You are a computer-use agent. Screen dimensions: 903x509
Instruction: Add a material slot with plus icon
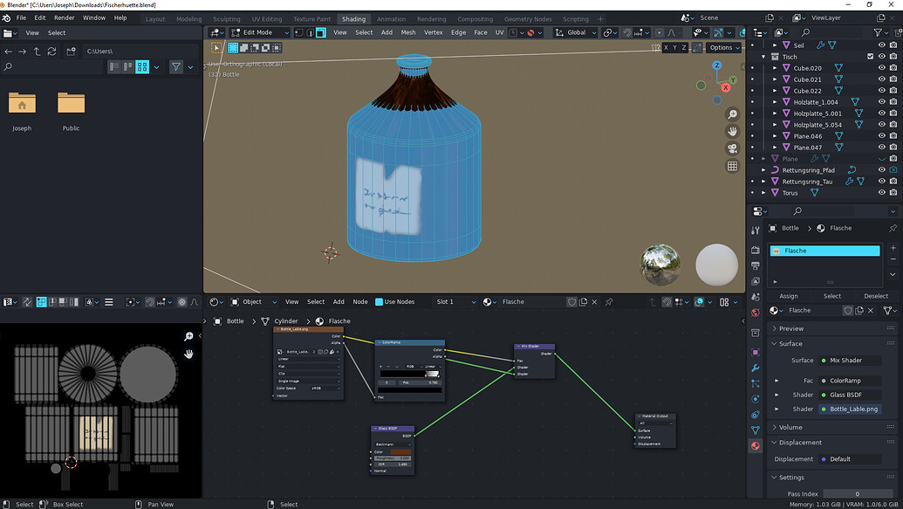coord(893,248)
